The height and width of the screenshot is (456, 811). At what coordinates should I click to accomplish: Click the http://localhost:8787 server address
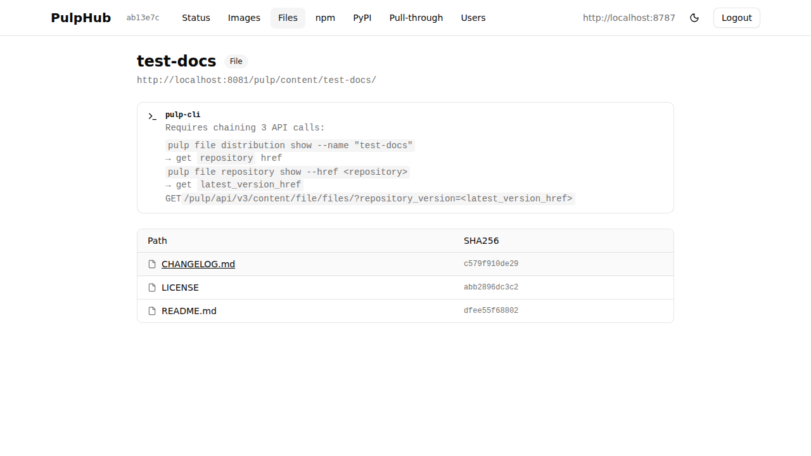pyautogui.click(x=629, y=18)
